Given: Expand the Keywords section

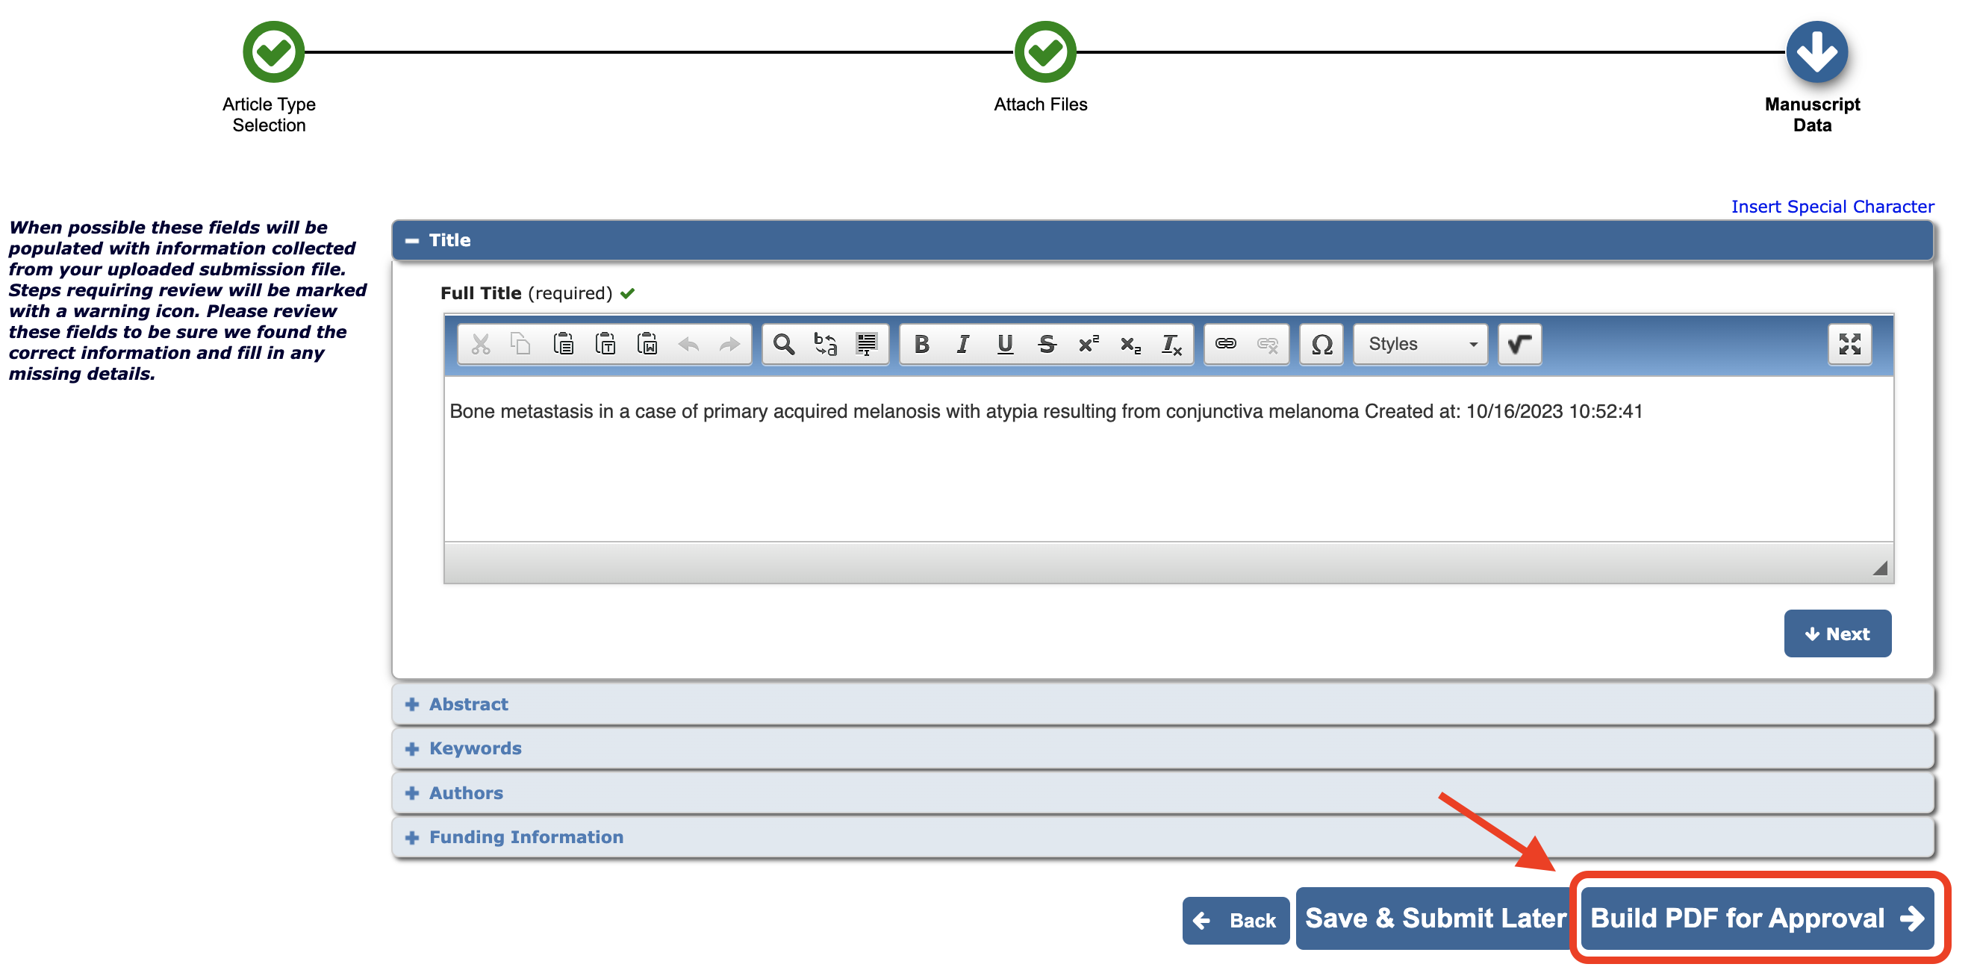Looking at the screenshot, I should click(1162, 749).
